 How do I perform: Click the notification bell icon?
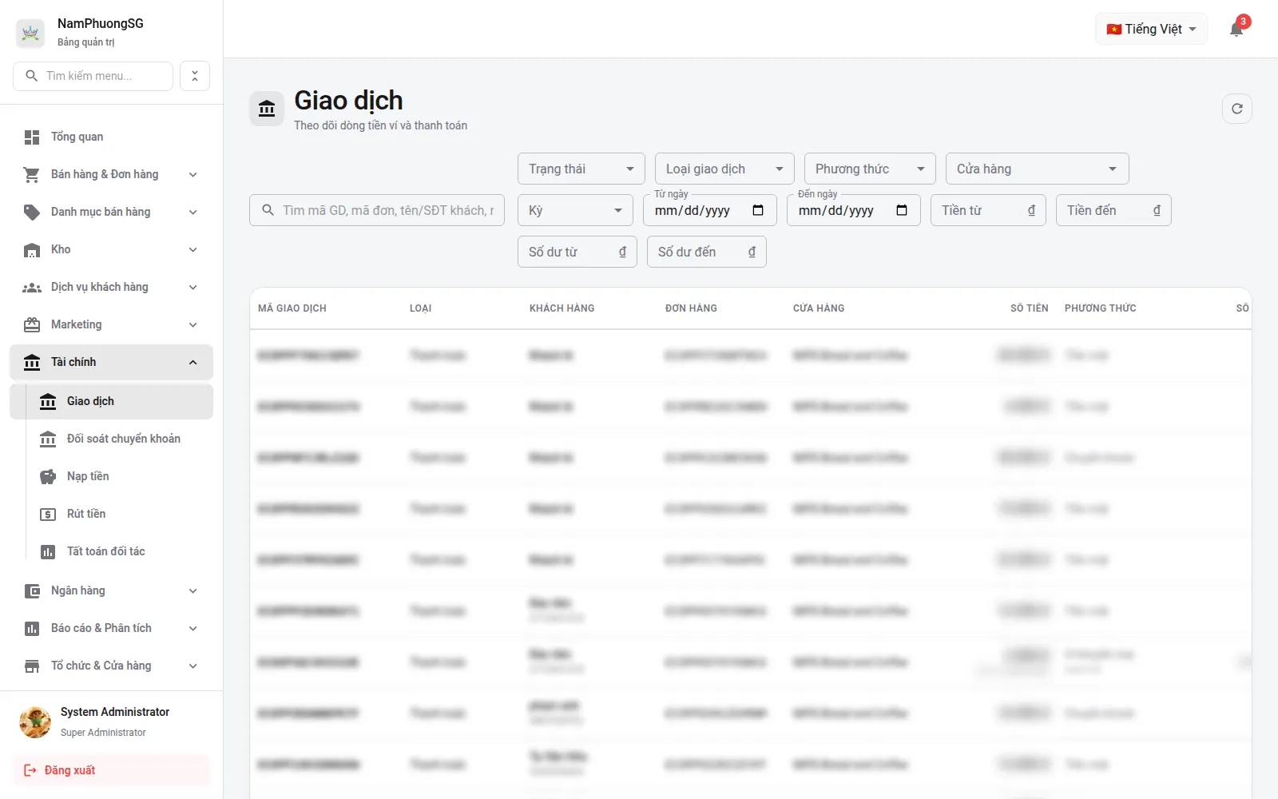[1236, 30]
